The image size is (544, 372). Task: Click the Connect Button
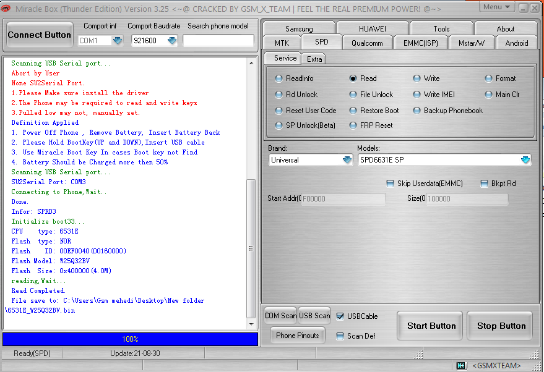click(x=39, y=35)
